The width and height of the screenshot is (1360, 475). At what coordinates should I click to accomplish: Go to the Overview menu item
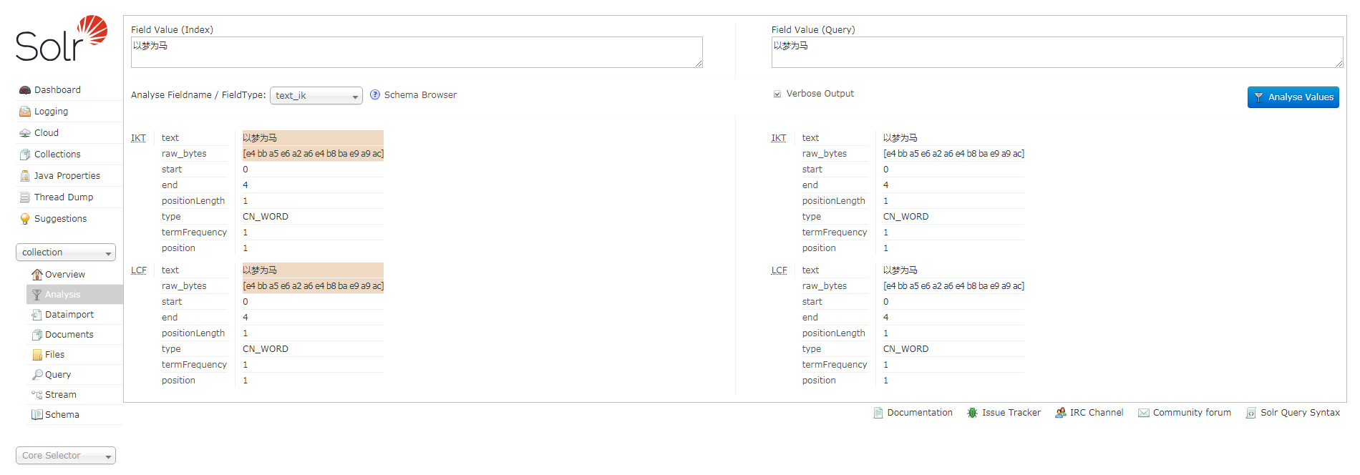coord(64,275)
